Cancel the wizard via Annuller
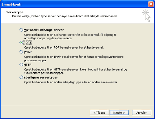The height and width of the screenshot is (119, 155). pyautogui.click(x=141, y=112)
